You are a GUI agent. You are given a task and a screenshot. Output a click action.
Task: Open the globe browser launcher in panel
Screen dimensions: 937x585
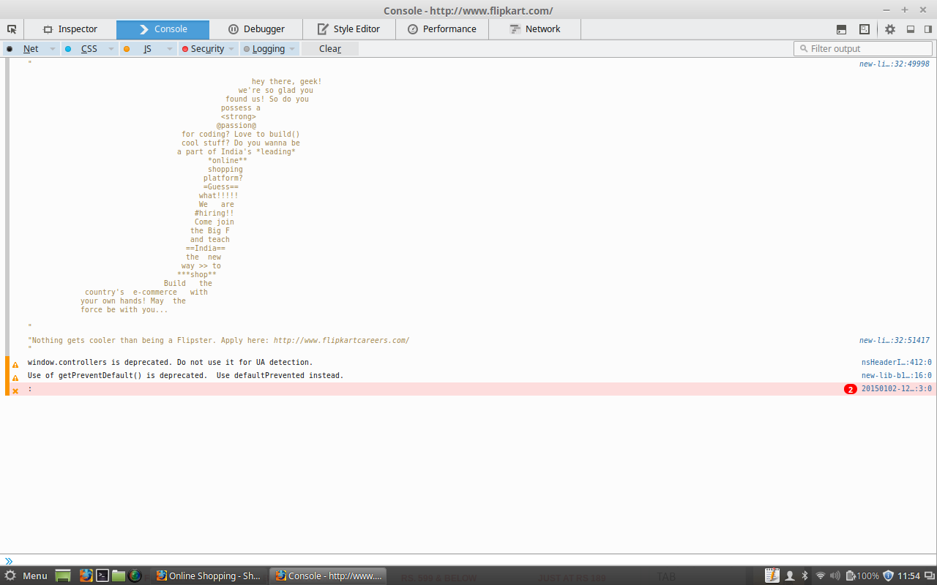[x=135, y=575]
